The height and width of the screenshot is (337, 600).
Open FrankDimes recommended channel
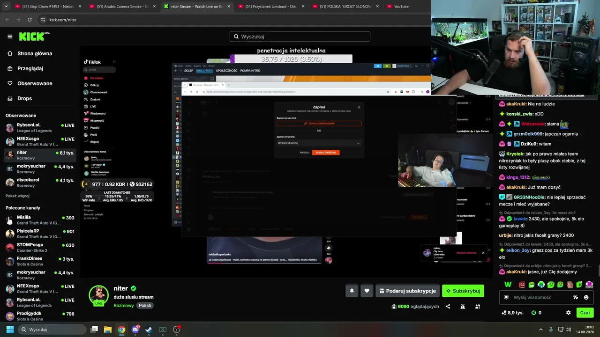(40, 261)
